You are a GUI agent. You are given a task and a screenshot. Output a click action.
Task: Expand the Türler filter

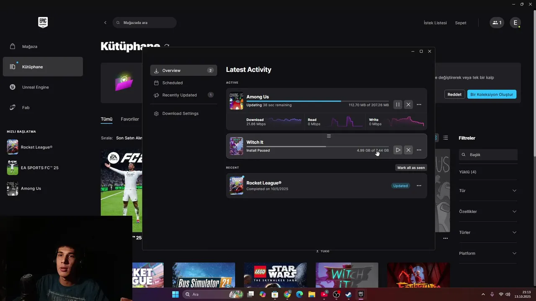(488, 232)
